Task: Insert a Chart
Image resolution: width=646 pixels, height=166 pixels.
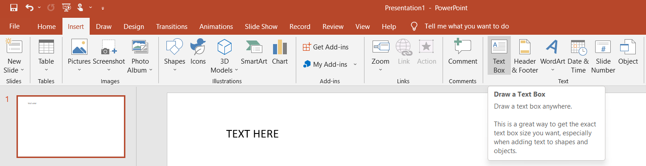Action: (x=280, y=53)
